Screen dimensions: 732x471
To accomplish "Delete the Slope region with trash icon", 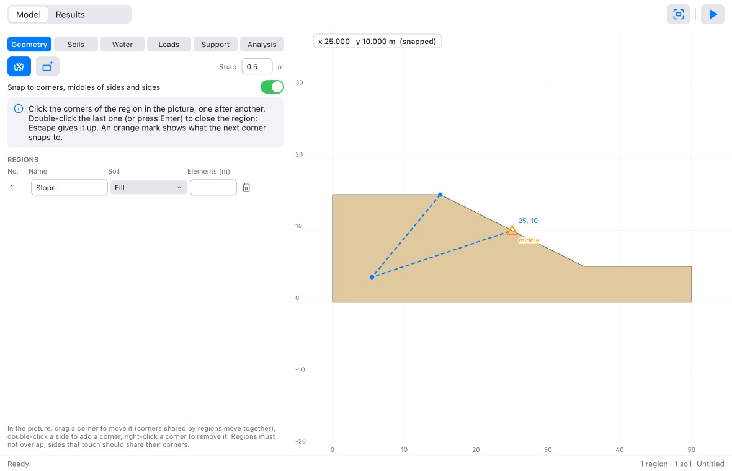I will tap(246, 187).
